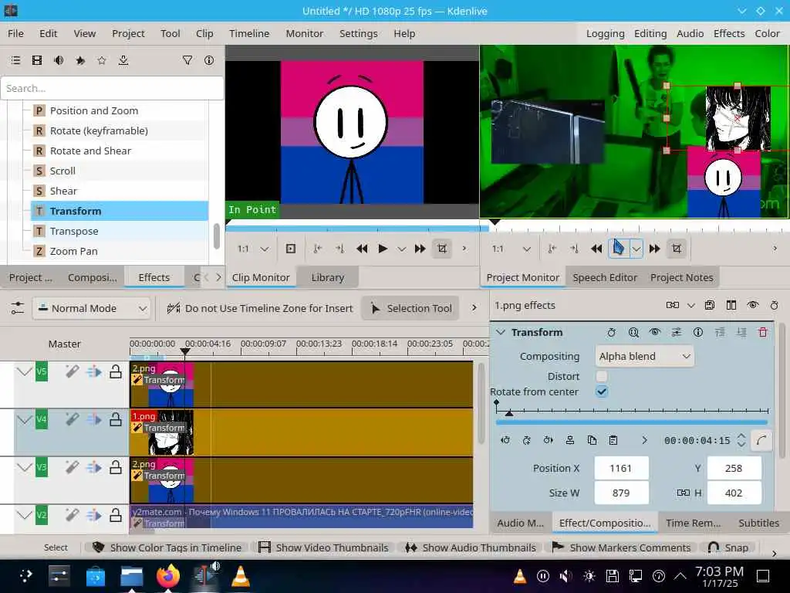The width and height of the screenshot is (790, 593).
Task: Collapse the Transform effect
Action: click(501, 332)
